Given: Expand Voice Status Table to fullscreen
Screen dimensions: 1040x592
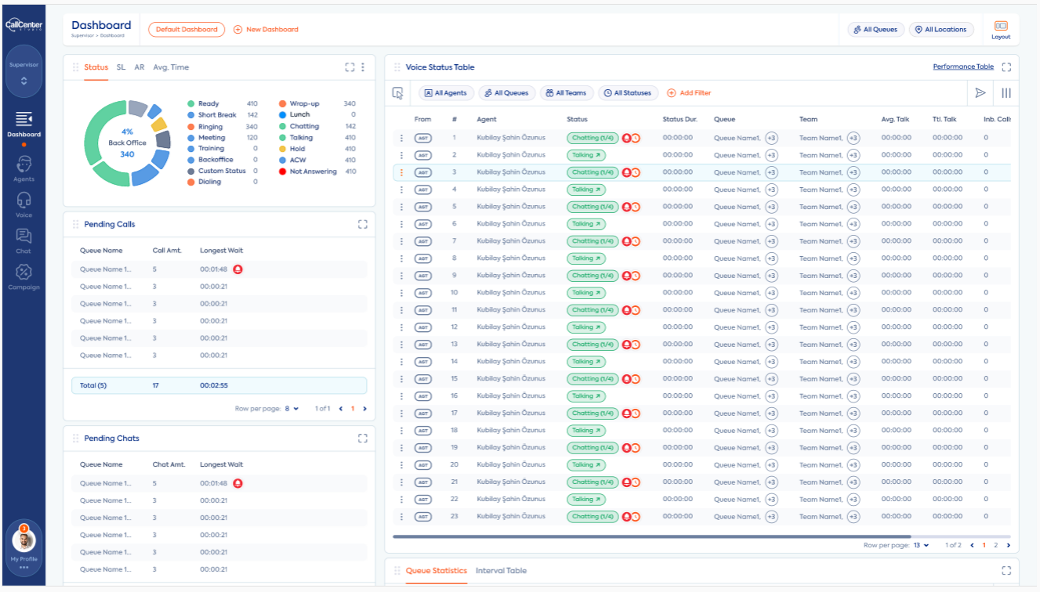Looking at the screenshot, I should click(1006, 67).
